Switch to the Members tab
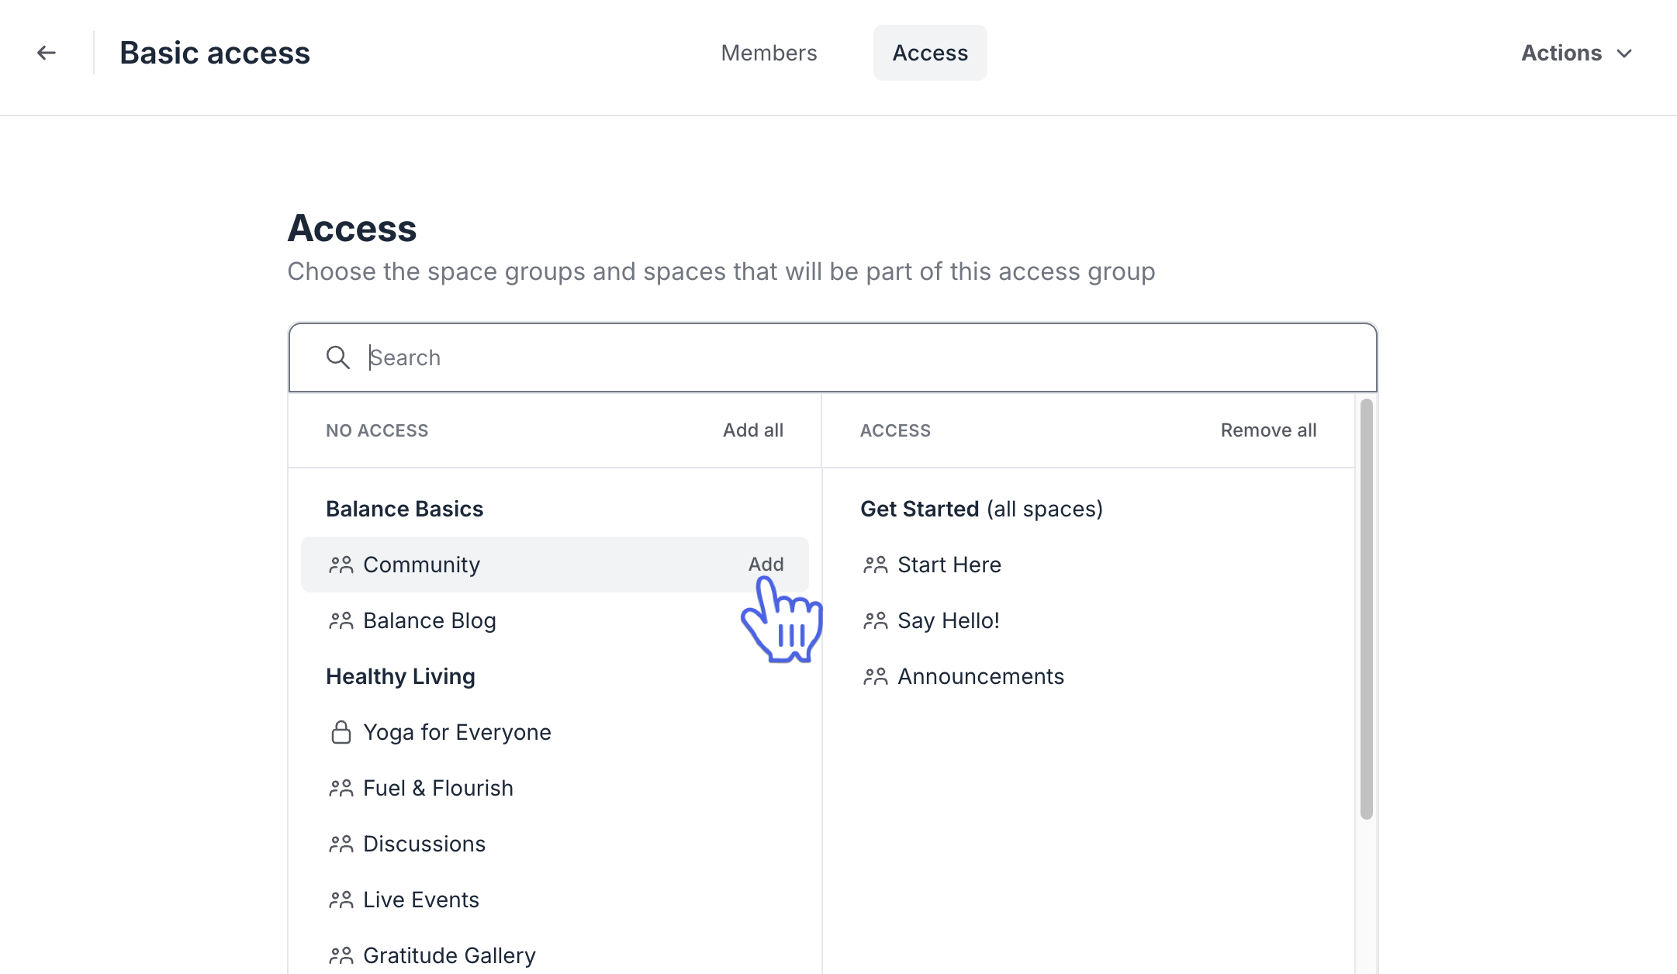Image resolution: width=1677 pixels, height=974 pixels. point(769,52)
